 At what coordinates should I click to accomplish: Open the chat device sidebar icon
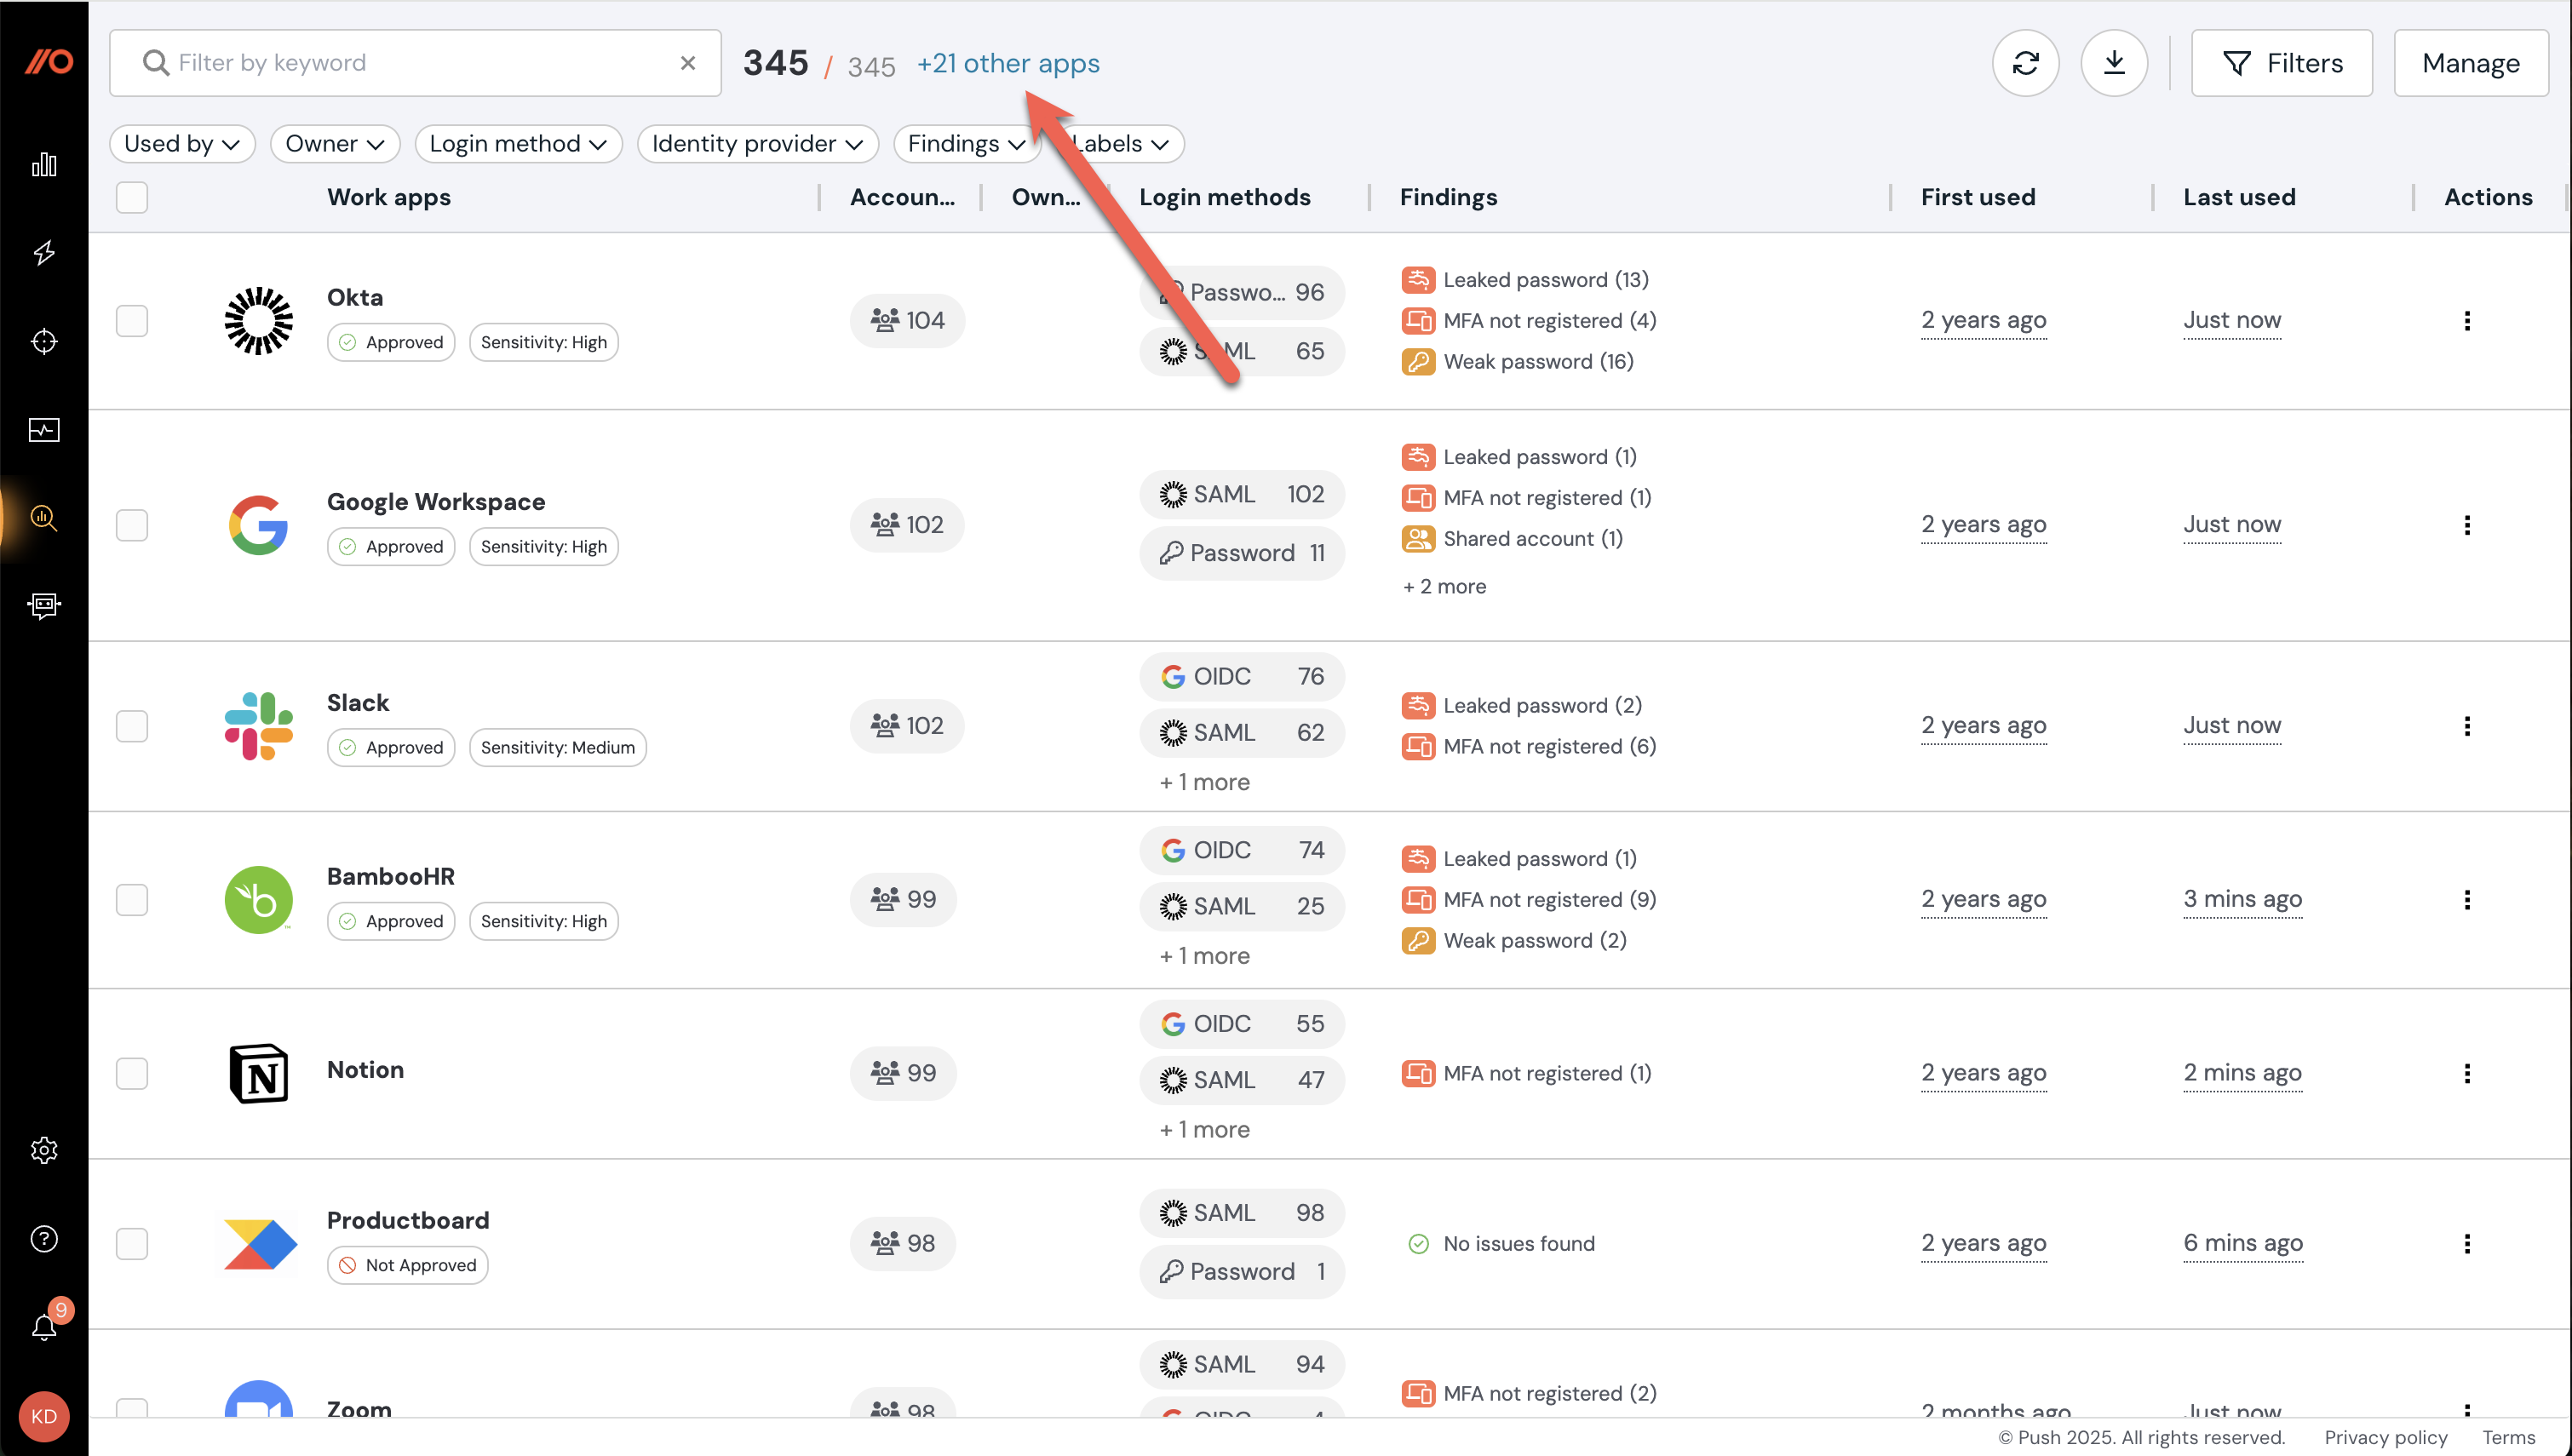44,605
